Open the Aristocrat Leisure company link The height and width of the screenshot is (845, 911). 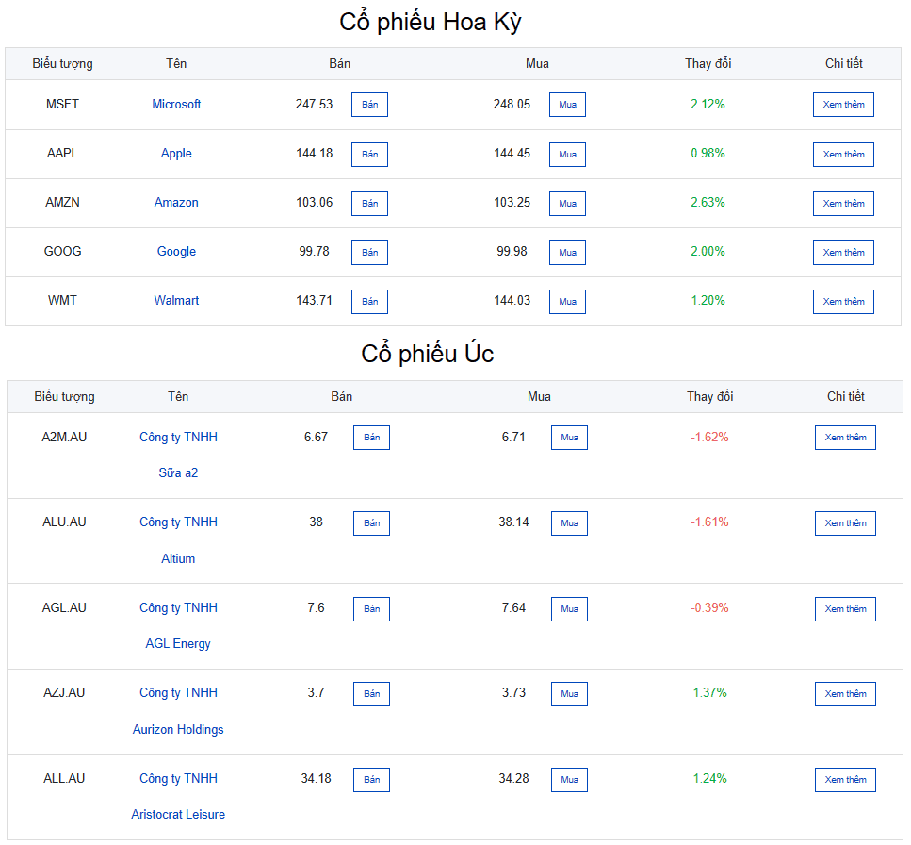[178, 797]
